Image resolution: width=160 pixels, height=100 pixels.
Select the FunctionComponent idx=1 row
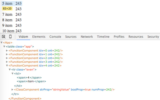point(35,54)
